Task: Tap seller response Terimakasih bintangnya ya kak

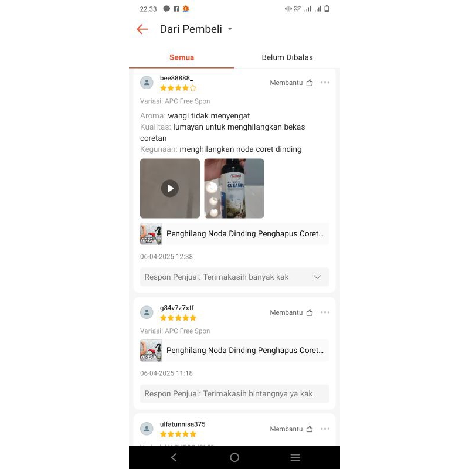Action: (235, 393)
